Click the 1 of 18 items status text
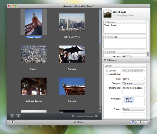Screen dimensions: 157x134 click(x=78, y=122)
